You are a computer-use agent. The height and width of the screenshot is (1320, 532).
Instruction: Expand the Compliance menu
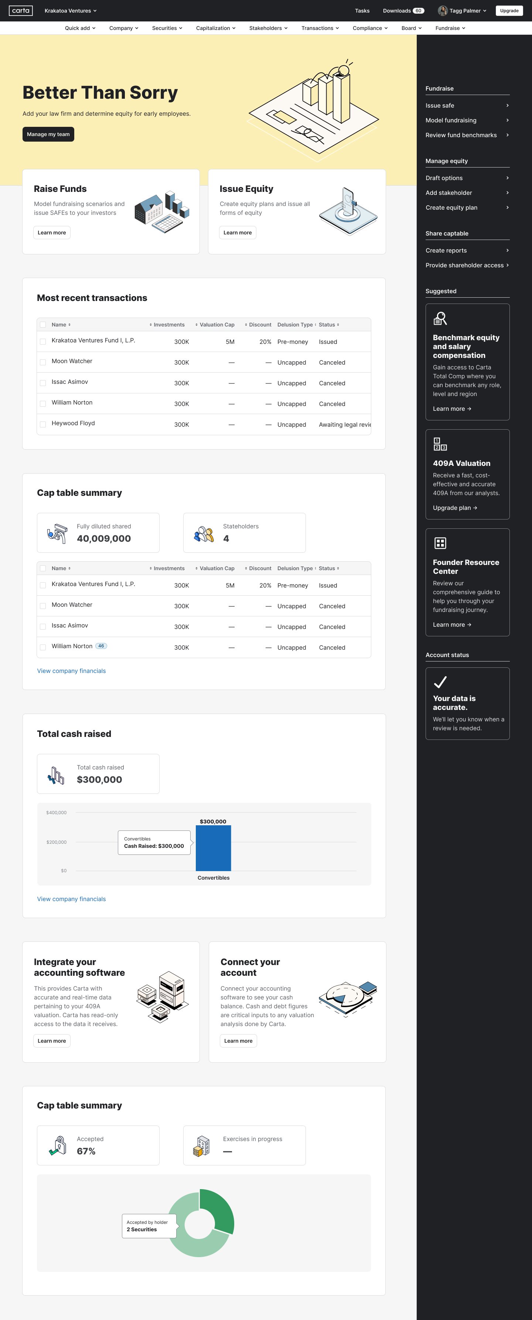(x=370, y=28)
